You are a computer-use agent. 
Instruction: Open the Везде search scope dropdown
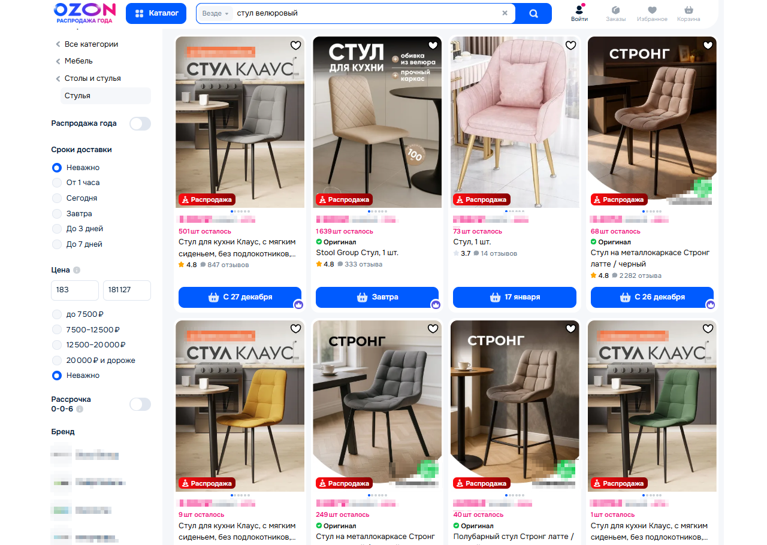[x=216, y=13]
